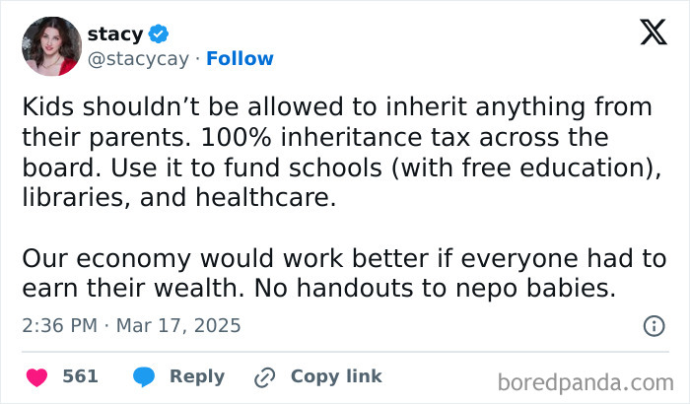Viewport: 690px width, 404px height.
Task: Open the info circle icon
Action: pyautogui.click(x=653, y=325)
